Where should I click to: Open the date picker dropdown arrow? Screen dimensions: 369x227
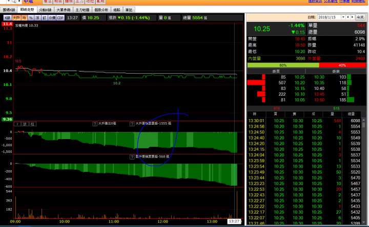[x=343, y=17]
